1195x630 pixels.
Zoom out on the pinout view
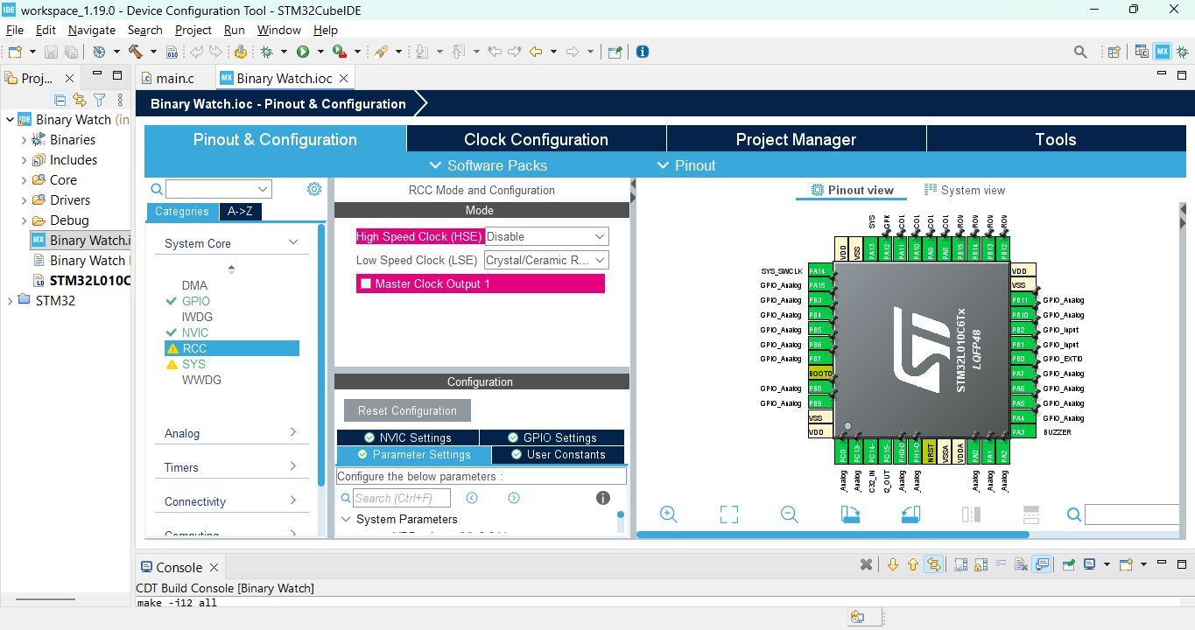790,514
